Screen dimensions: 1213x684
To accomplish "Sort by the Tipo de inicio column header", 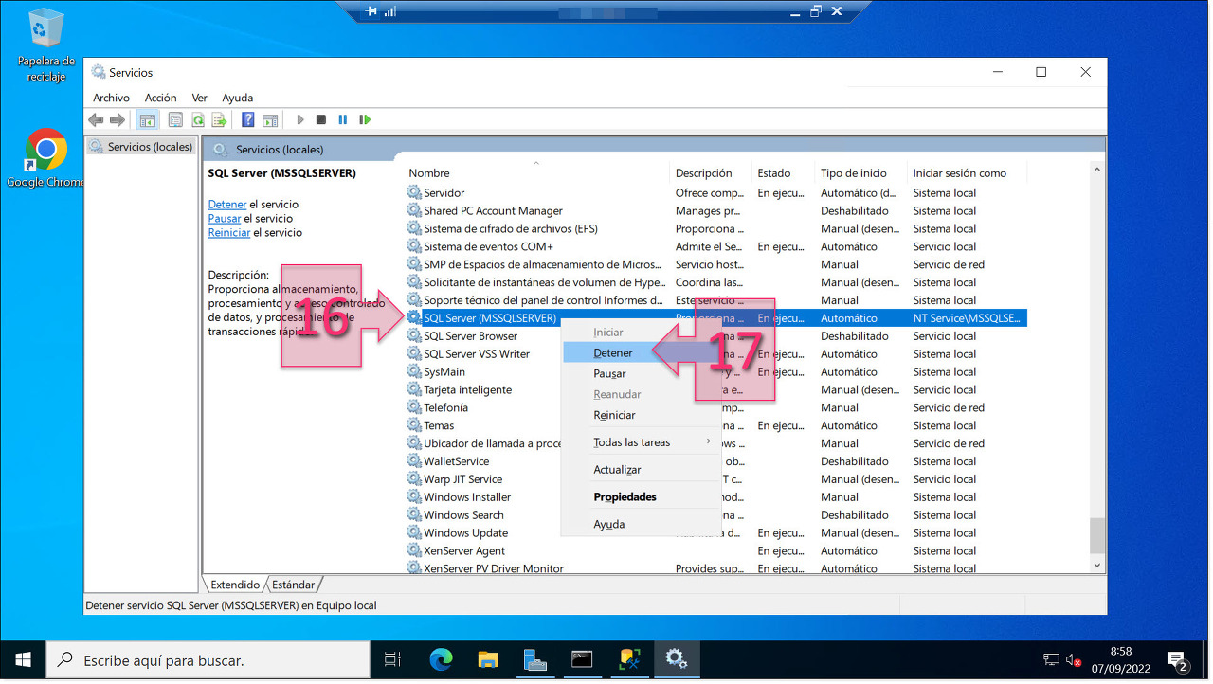I will [860, 173].
